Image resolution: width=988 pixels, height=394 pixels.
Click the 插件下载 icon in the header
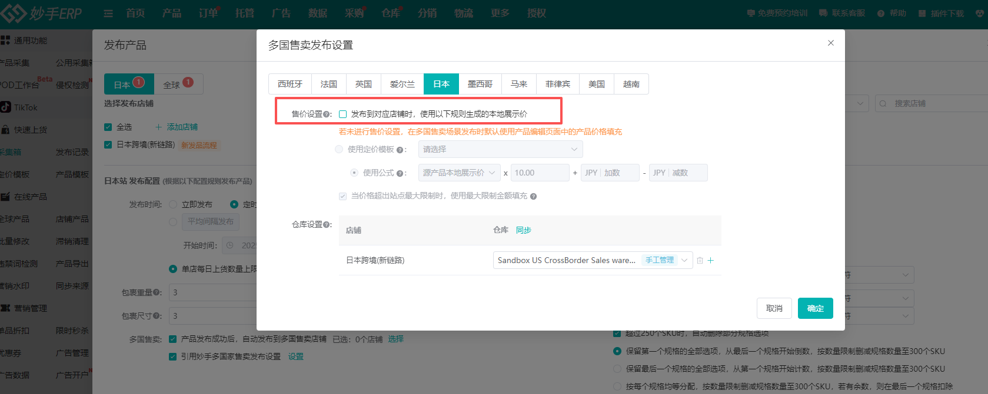(x=922, y=14)
